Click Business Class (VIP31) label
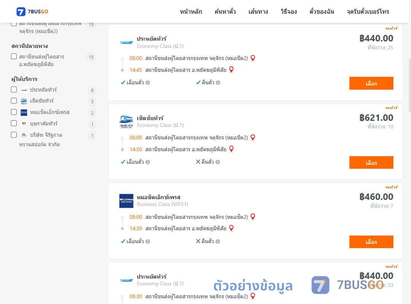The height and width of the screenshot is (304, 411). tap(162, 204)
